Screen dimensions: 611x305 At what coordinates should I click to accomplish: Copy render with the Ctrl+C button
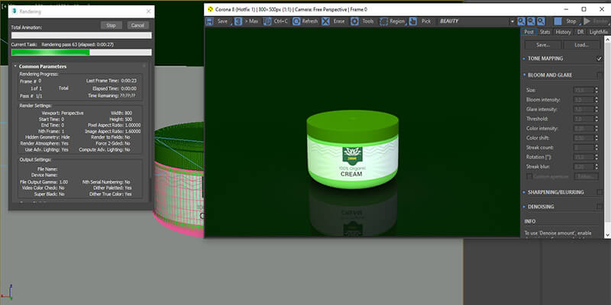276,21
